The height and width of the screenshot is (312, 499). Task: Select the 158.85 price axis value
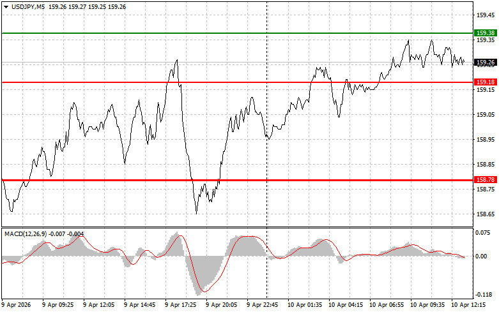point(486,165)
